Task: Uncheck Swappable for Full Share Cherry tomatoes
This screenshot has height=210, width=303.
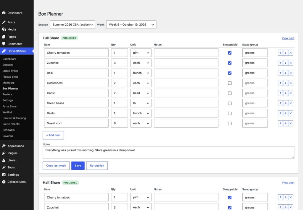Action: coord(230,53)
